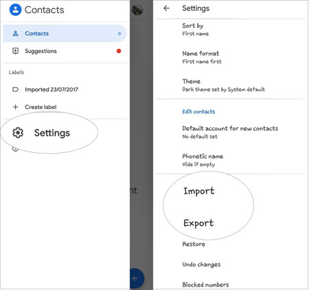
Task: Click the Contacts app title text
Action: [x=45, y=10]
